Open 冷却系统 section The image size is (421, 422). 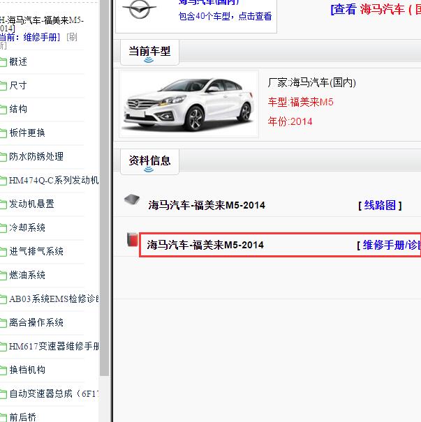pos(27,227)
